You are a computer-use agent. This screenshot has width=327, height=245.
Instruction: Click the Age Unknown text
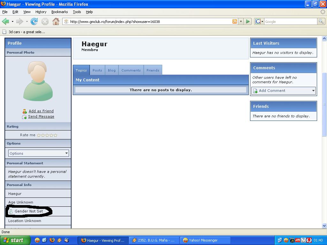[21, 202]
